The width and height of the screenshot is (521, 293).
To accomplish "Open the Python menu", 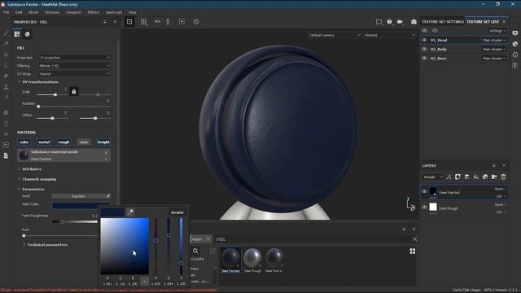I will 94,12.
